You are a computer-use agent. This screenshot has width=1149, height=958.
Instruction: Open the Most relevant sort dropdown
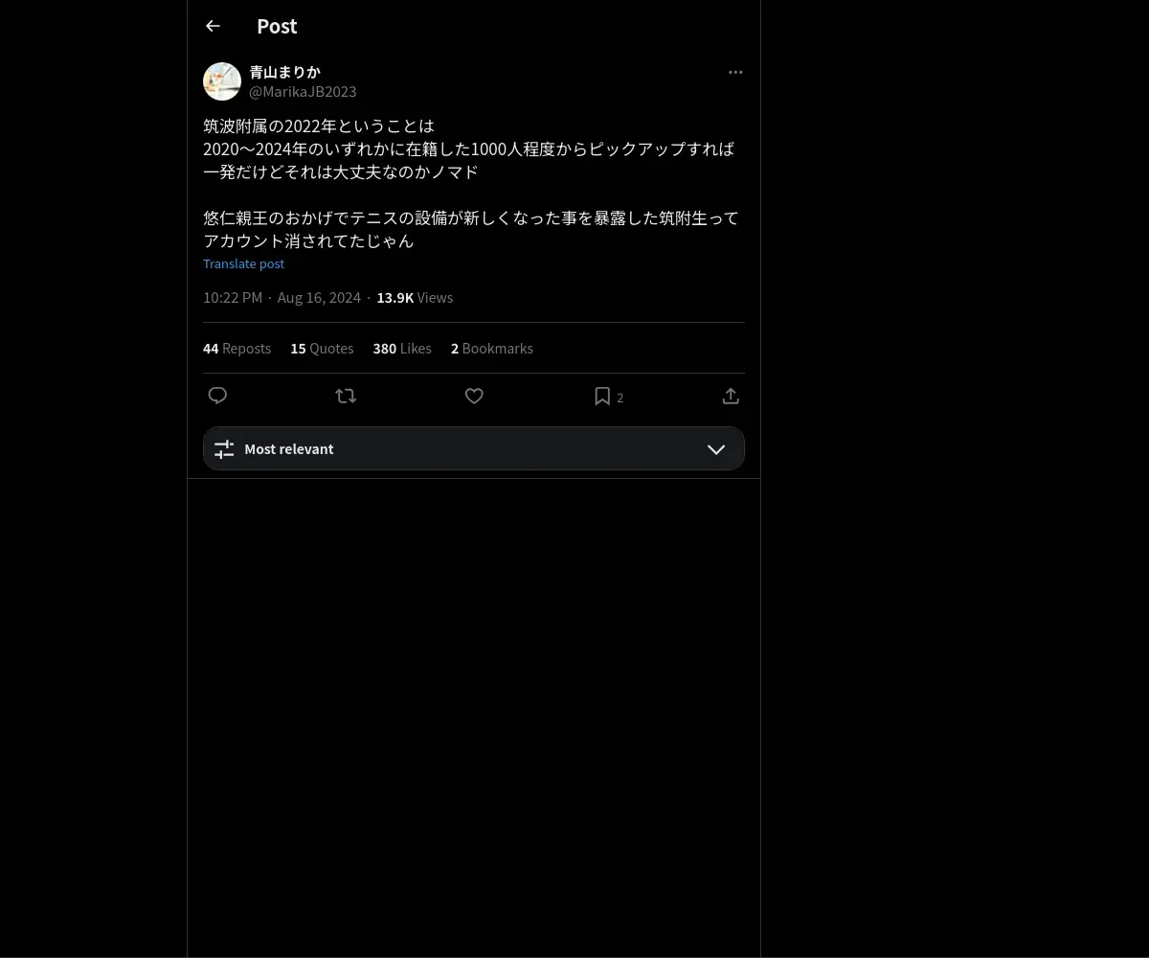pyautogui.click(x=474, y=448)
